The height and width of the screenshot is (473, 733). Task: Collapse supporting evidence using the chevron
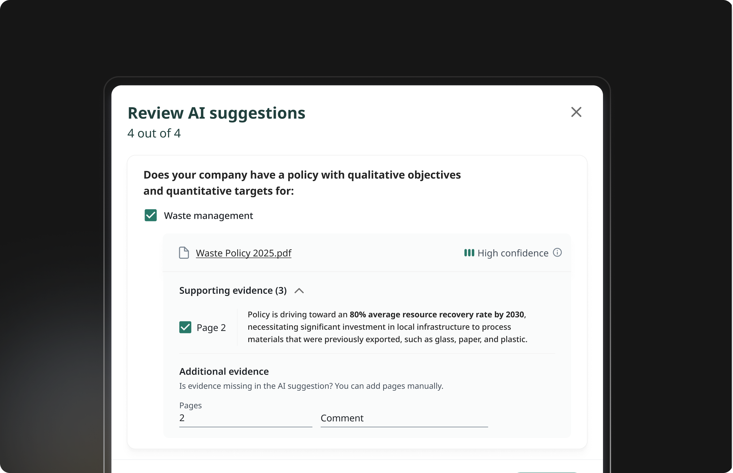coord(299,291)
